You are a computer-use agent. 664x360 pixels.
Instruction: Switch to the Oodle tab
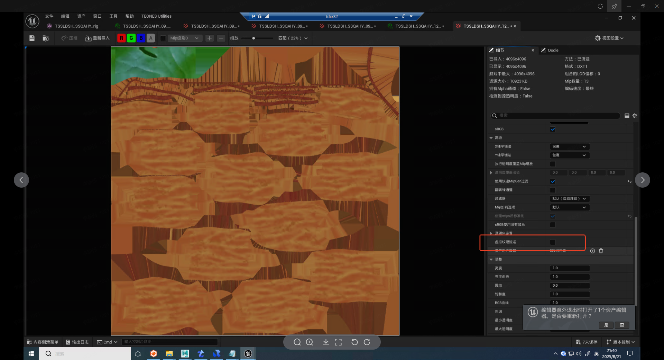pos(553,50)
